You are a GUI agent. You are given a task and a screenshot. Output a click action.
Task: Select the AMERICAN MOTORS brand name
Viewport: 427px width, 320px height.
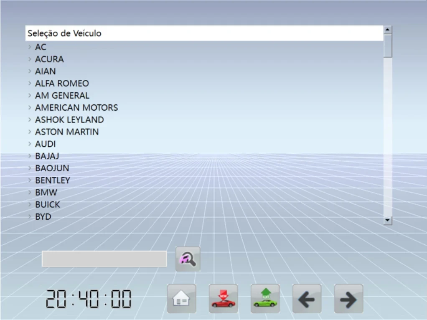pyautogui.click(x=76, y=108)
